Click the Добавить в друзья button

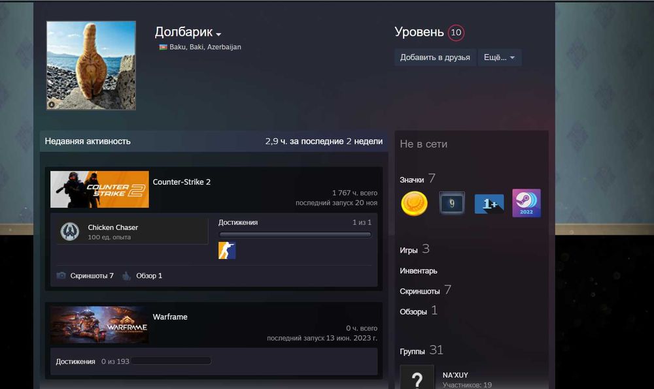(435, 57)
